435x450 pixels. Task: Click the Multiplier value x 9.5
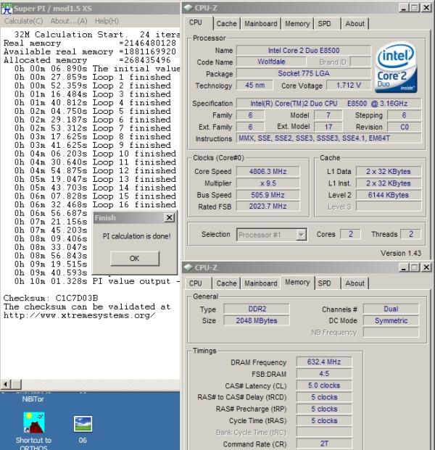[268, 183]
